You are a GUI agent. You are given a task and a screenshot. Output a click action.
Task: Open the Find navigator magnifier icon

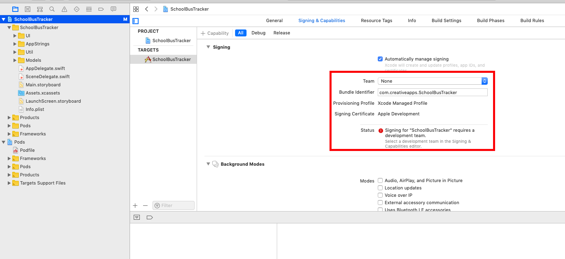52,9
